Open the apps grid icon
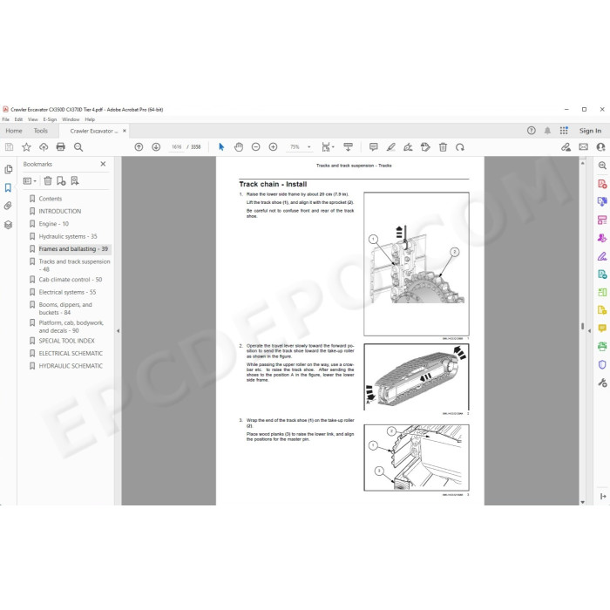Image resolution: width=610 pixels, height=610 pixels. [x=564, y=131]
